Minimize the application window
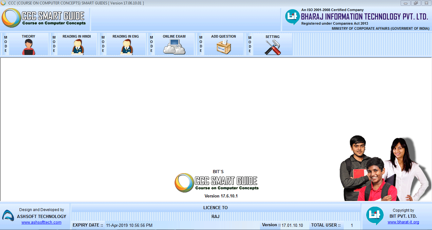Screen dimensions: 432x230 [405, 3]
